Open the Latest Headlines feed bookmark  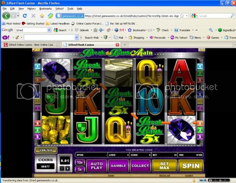(x=58, y=23)
